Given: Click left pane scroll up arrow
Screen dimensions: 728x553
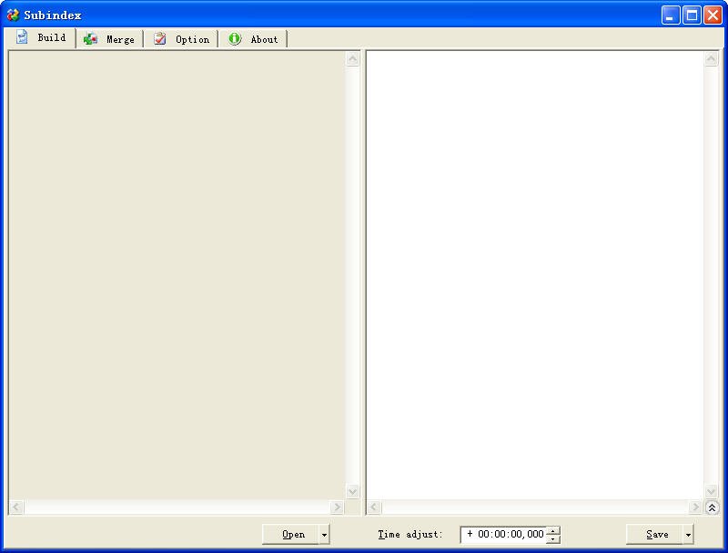Looking at the screenshot, I should pyautogui.click(x=353, y=60).
